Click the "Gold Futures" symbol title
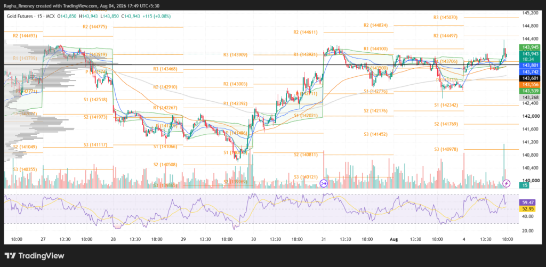This screenshot has height=267, width=546. pos(21,17)
